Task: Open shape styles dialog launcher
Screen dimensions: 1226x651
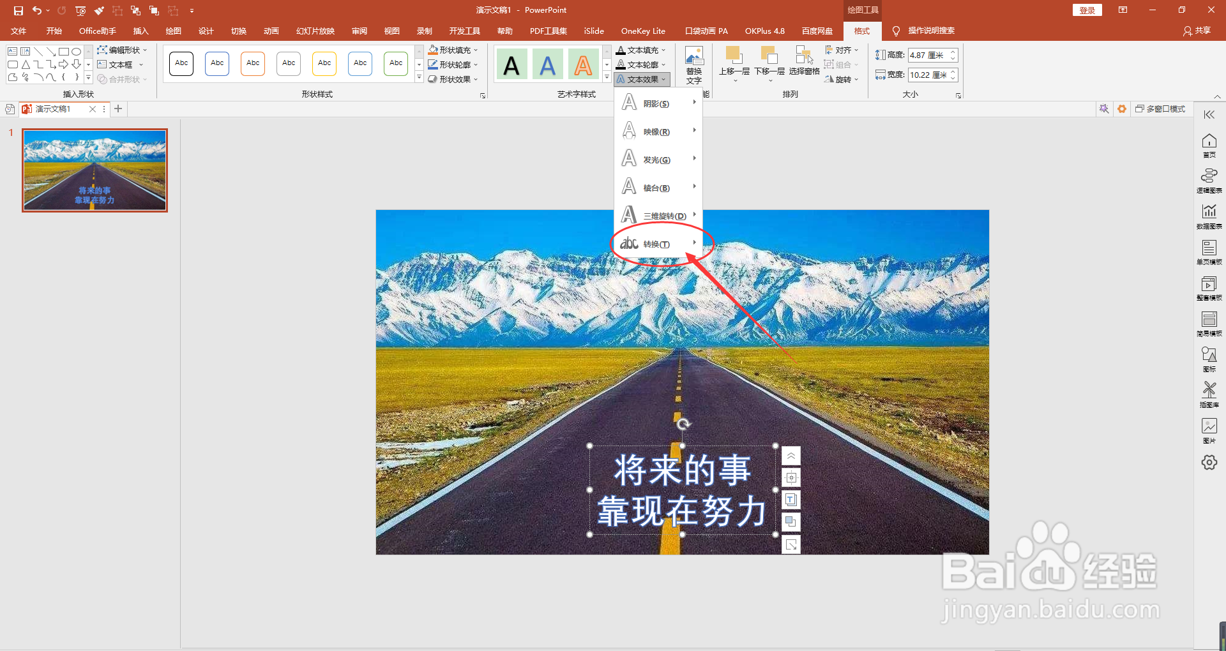Action: click(x=483, y=96)
